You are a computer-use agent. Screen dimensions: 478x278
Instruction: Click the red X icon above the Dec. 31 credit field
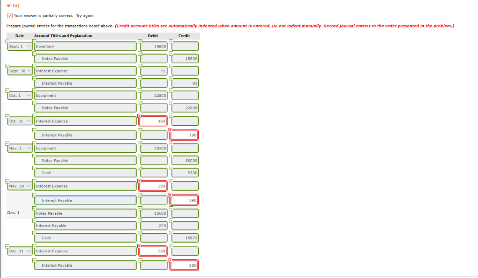click(171, 261)
